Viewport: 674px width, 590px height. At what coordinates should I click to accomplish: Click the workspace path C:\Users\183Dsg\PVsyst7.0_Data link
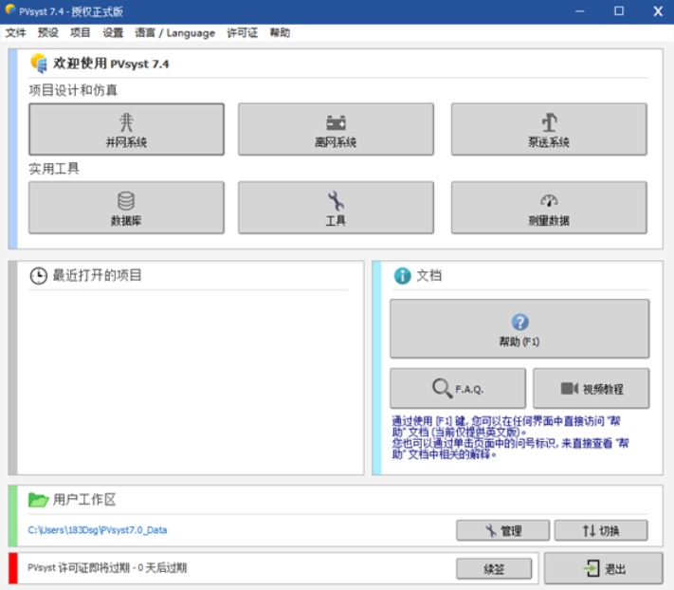point(98,530)
